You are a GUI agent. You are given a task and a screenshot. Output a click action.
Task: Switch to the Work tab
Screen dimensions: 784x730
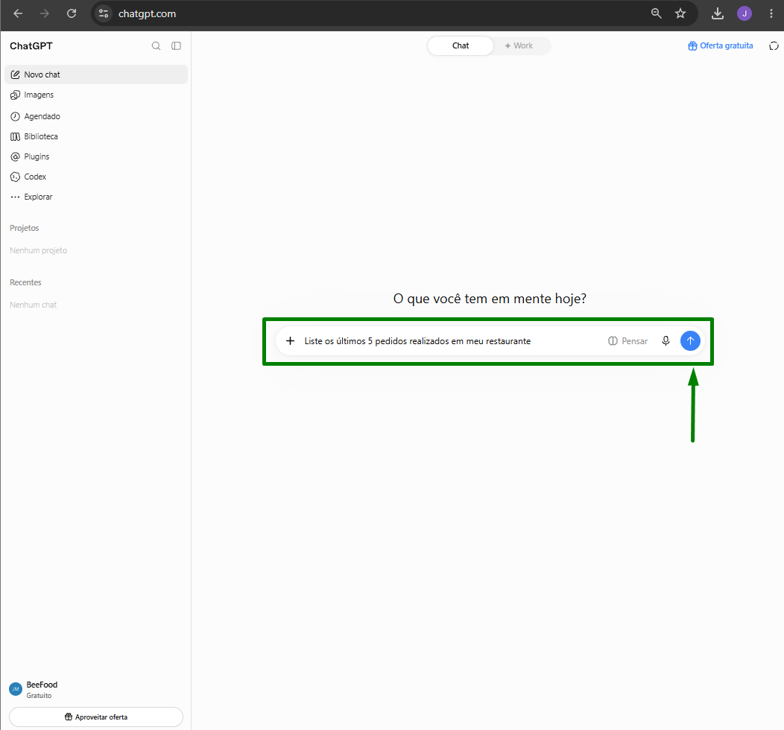pos(519,45)
